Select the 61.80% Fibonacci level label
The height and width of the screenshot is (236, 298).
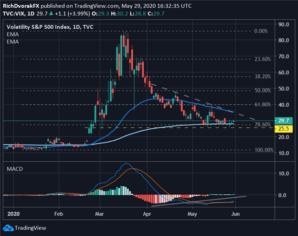pyautogui.click(x=263, y=104)
